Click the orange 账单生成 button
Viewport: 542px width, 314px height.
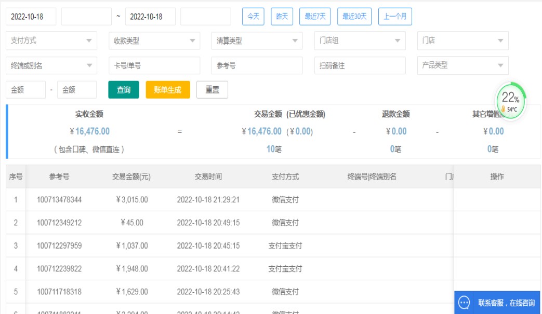(168, 90)
